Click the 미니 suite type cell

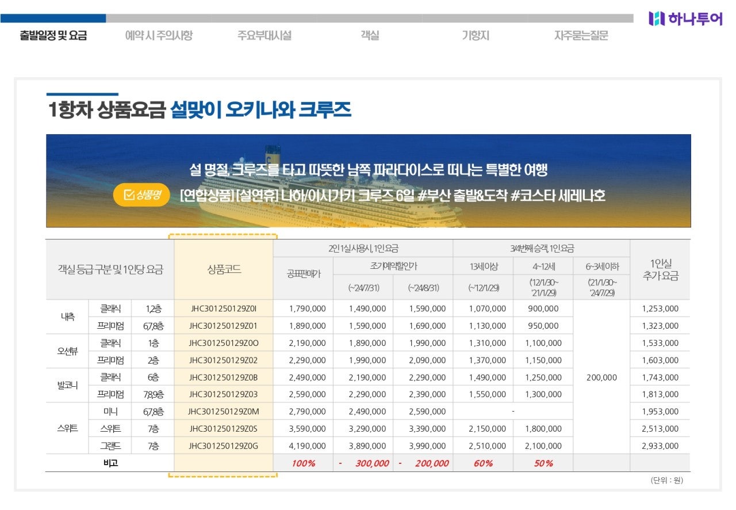click(110, 412)
